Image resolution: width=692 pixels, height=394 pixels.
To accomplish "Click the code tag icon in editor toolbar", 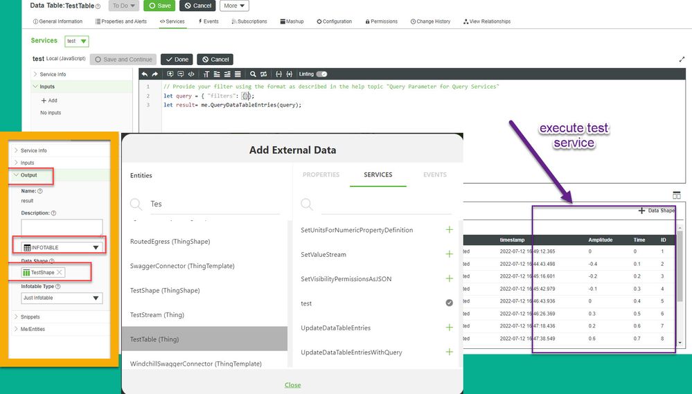I will coord(191,74).
